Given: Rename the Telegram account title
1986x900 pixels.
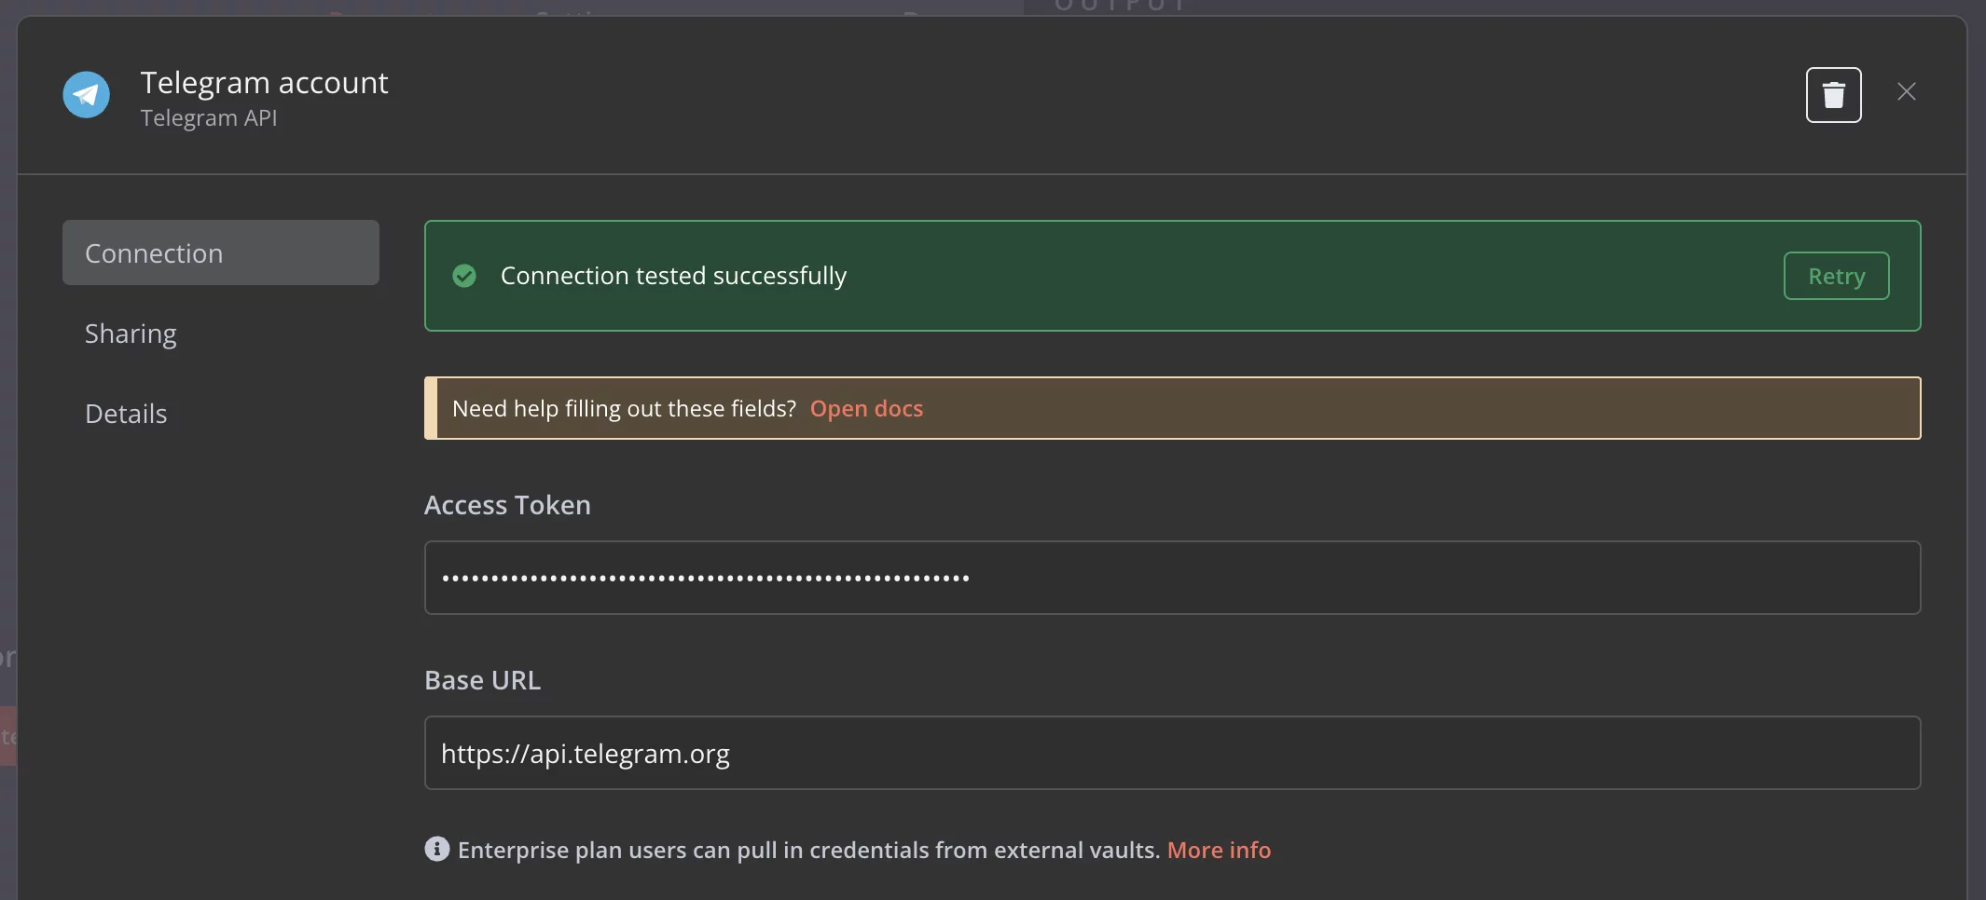Looking at the screenshot, I should [264, 83].
